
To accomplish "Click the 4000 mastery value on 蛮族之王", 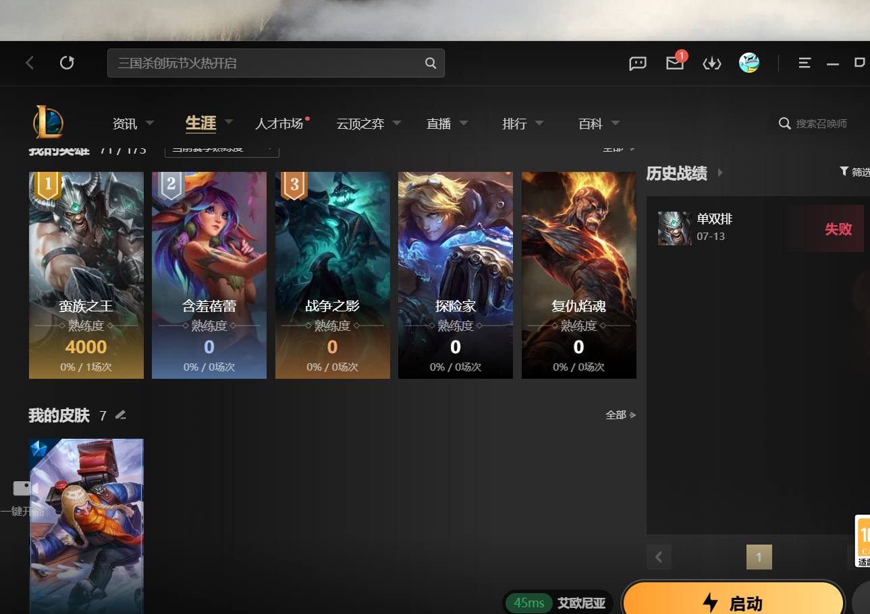I will tap(86, 347).
